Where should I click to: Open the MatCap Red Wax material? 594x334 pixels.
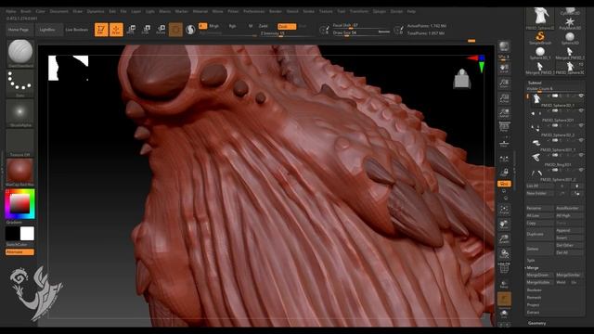click(20, 173)
